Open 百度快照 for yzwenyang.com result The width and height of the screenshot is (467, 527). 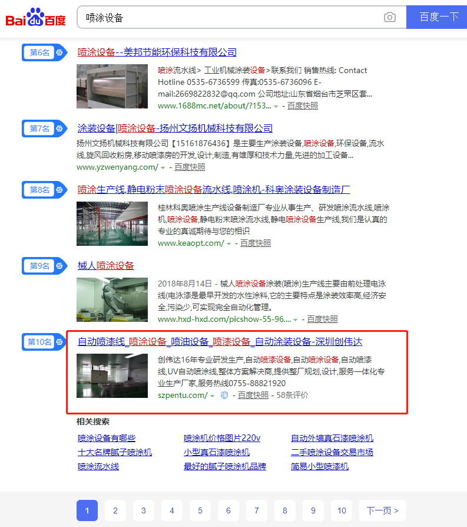coord(190,167)
